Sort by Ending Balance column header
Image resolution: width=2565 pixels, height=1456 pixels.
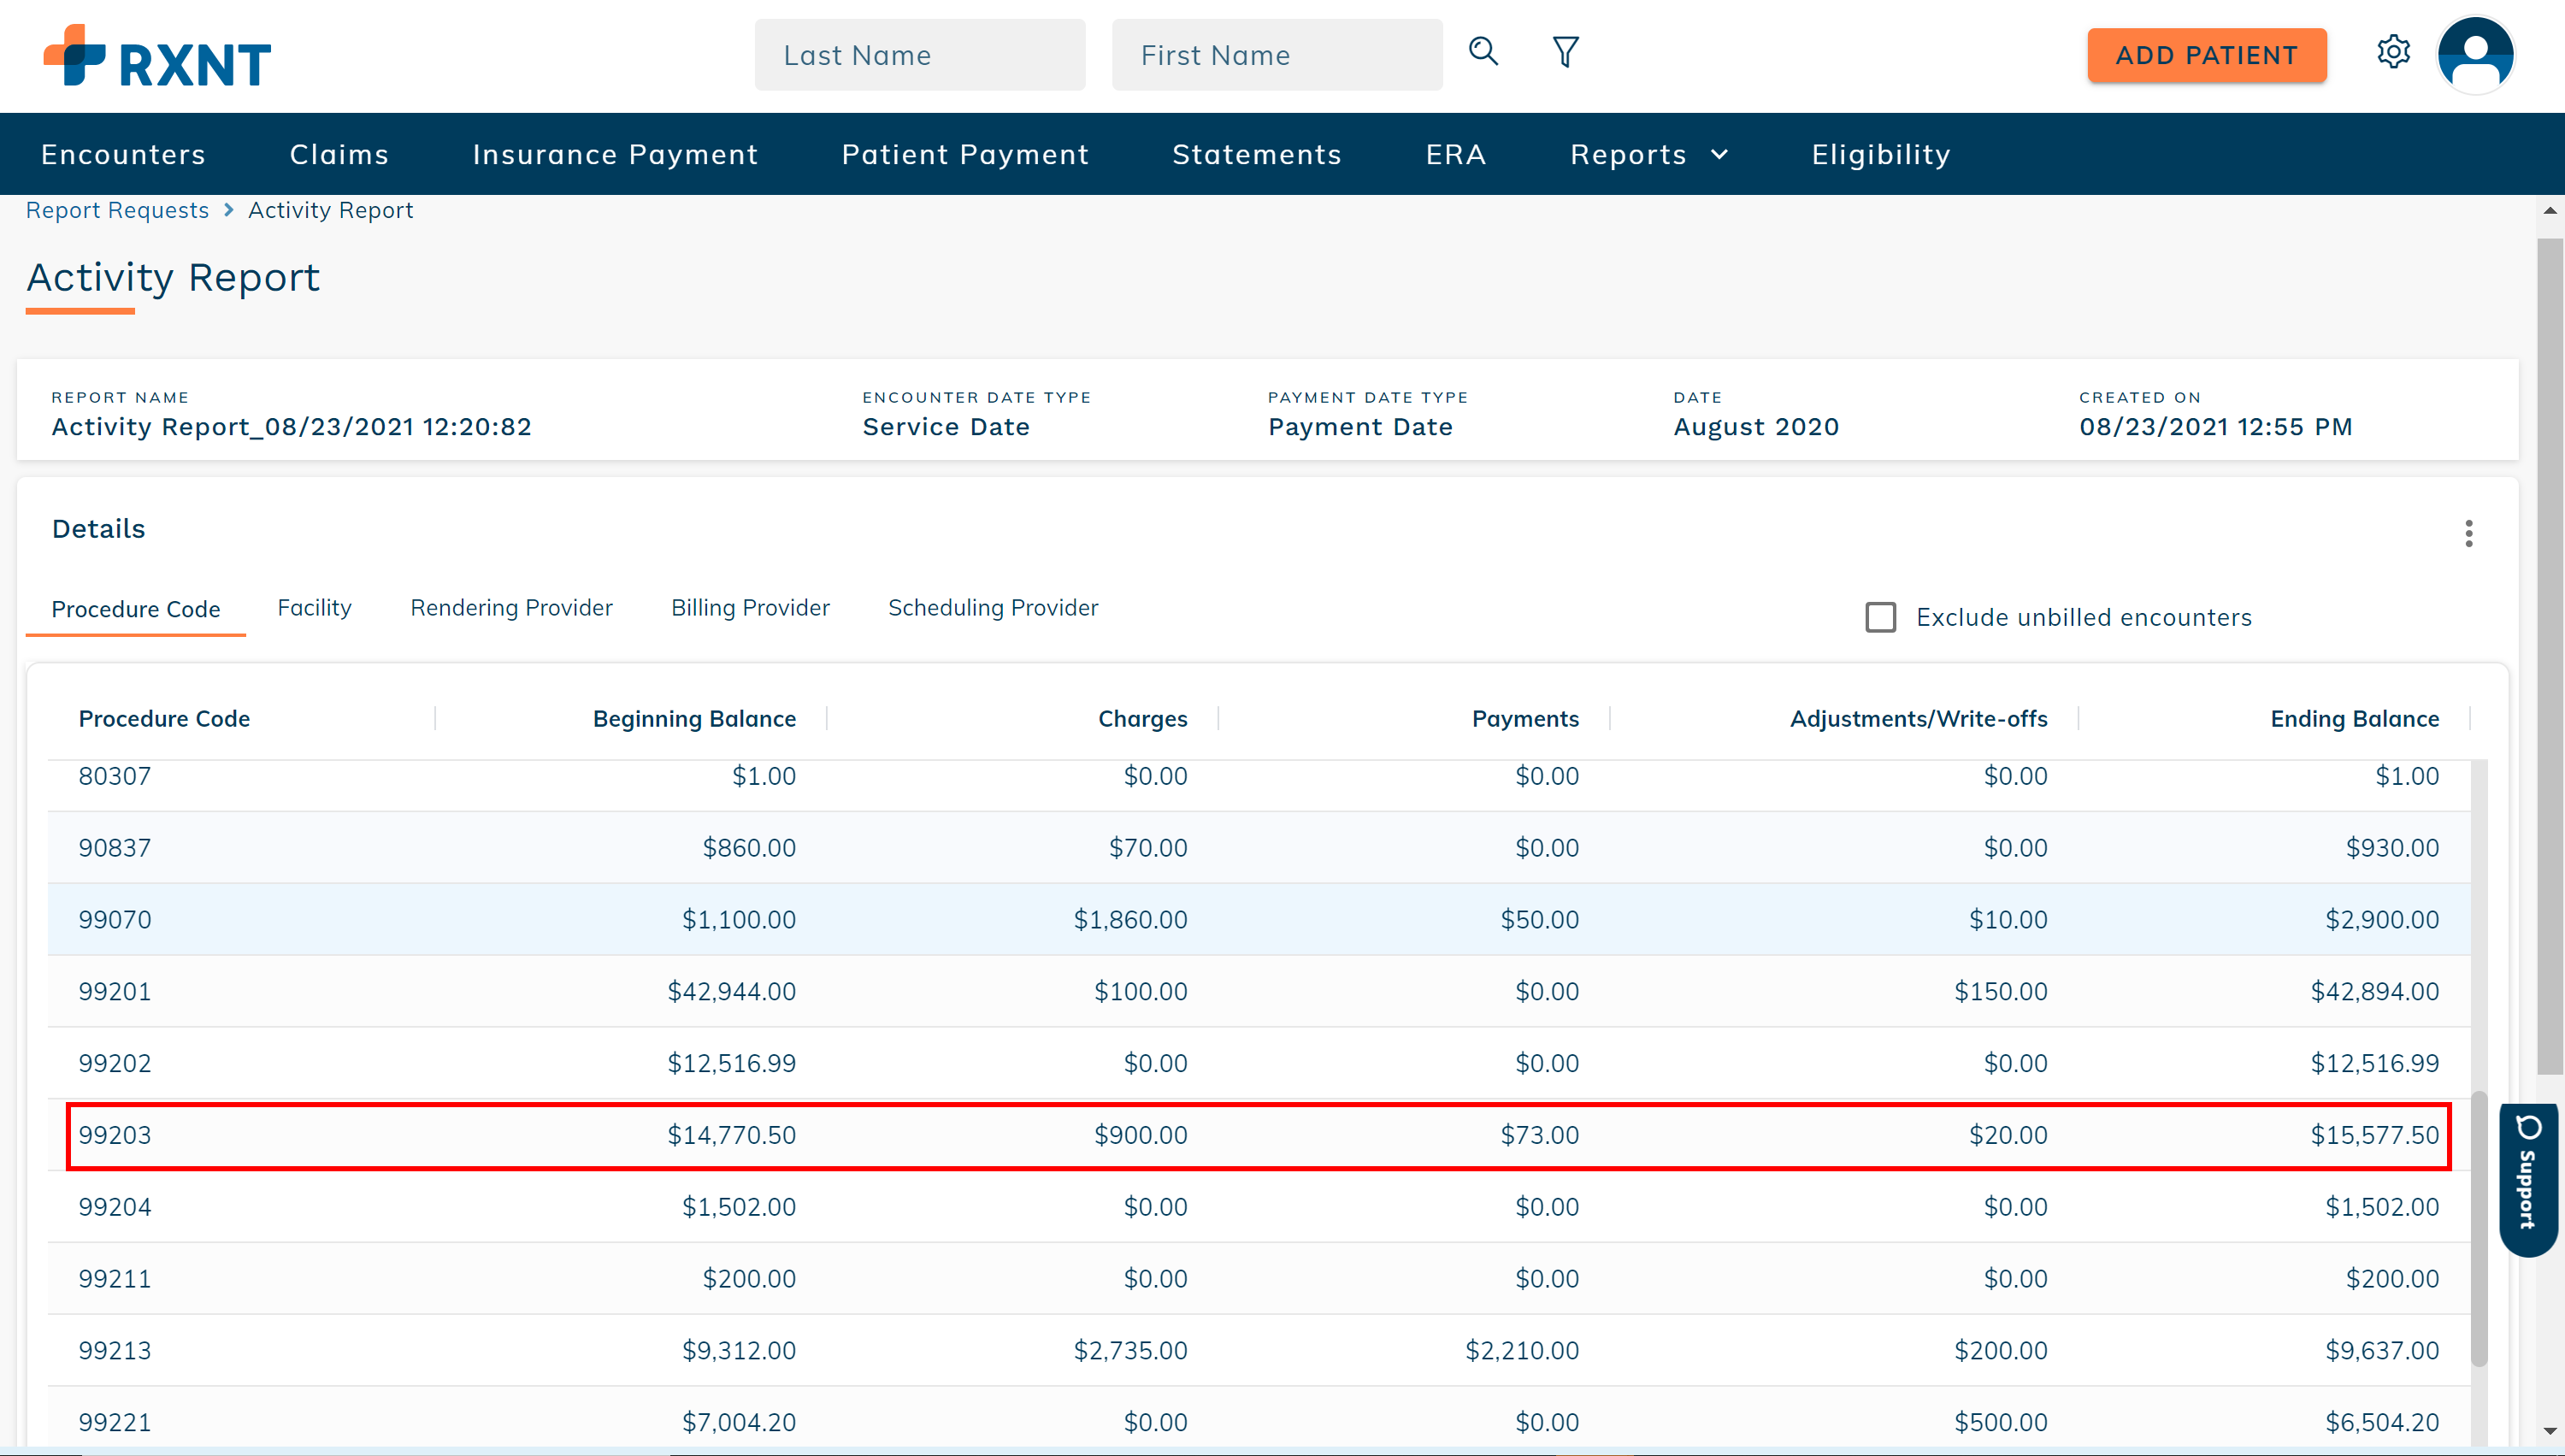click(2354, 718)
